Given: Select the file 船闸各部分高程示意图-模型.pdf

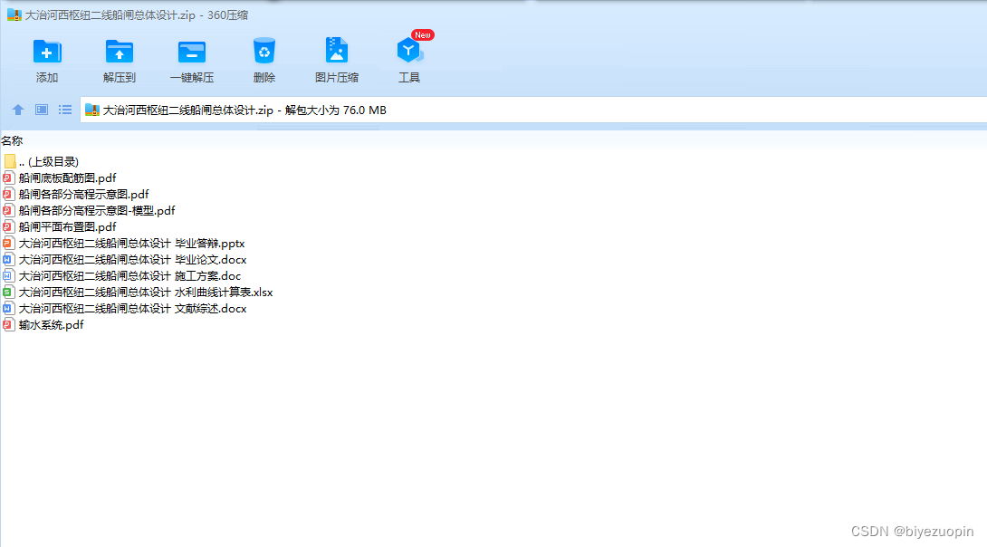Looking at the screenshot, I should point(90,211).
